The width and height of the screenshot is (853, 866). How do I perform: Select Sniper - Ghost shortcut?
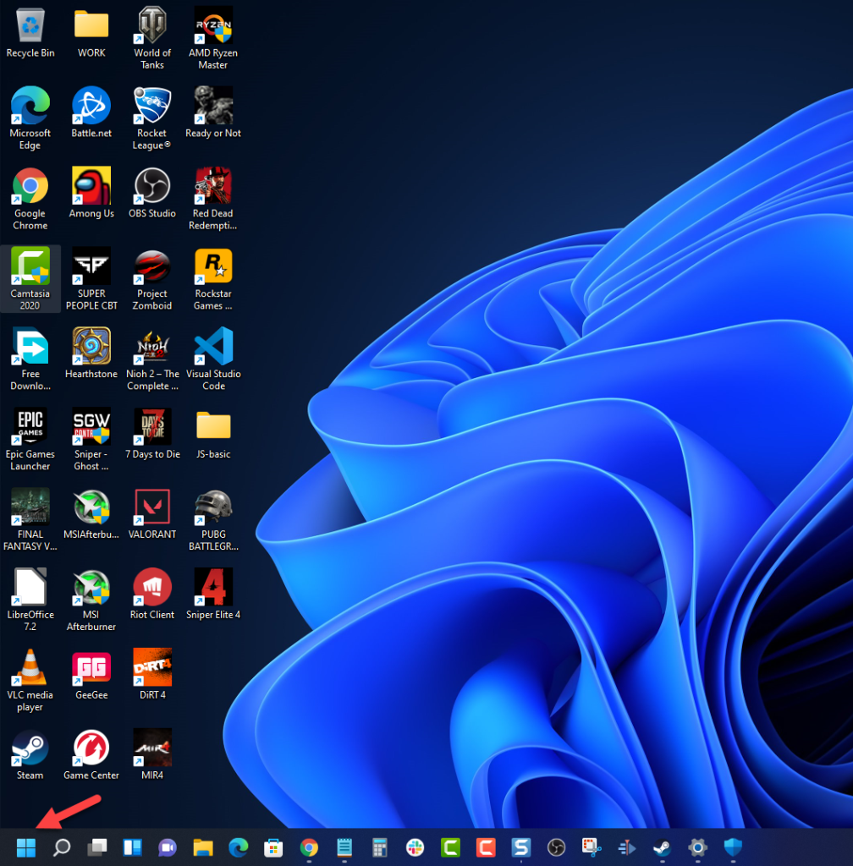91,440
